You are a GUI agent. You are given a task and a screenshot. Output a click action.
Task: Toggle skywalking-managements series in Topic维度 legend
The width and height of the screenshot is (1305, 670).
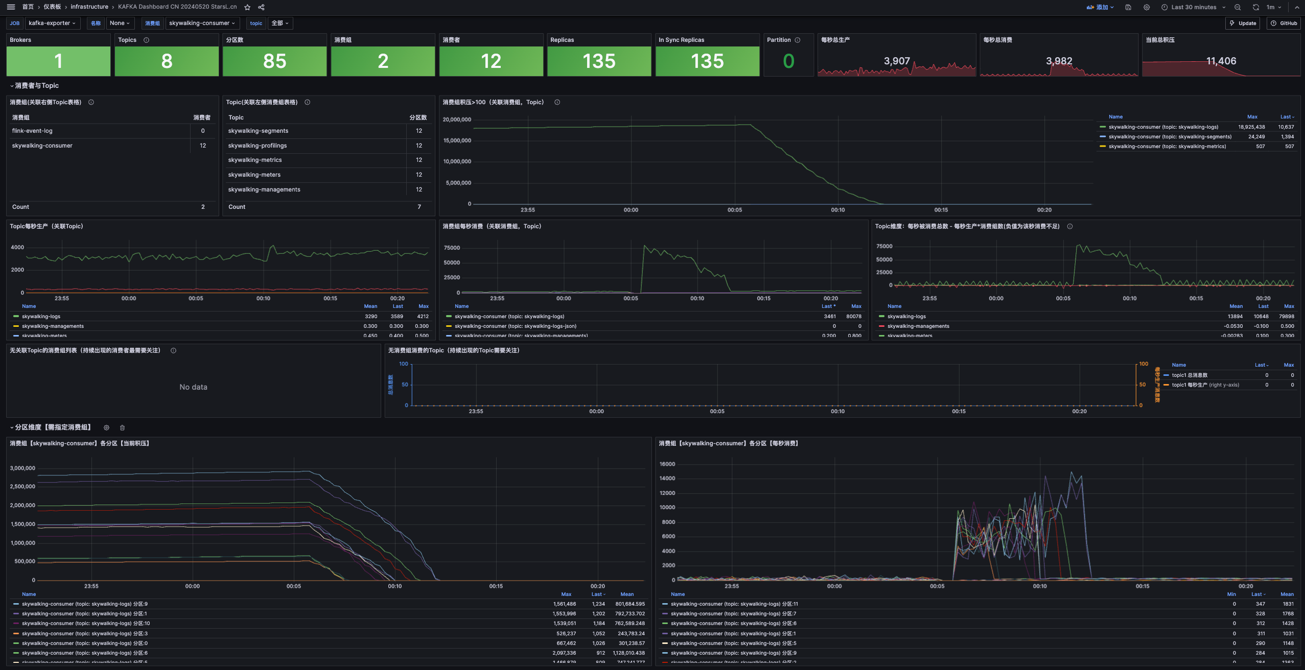[x=918, y=326]
